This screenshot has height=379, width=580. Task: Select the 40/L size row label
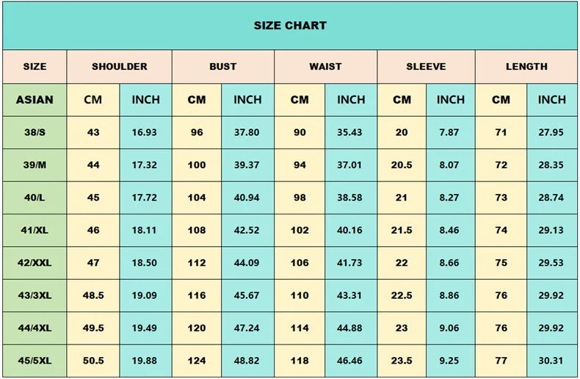[x=35, y=198]
